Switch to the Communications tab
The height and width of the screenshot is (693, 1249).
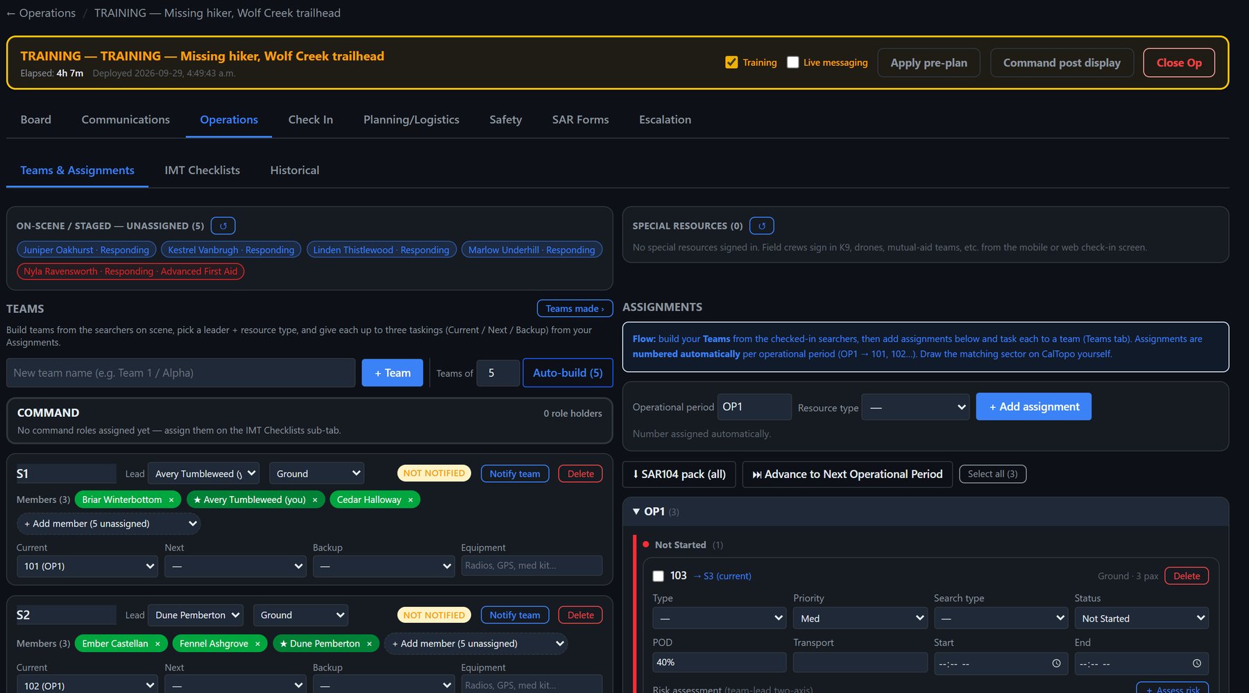(x=126, y=119)
